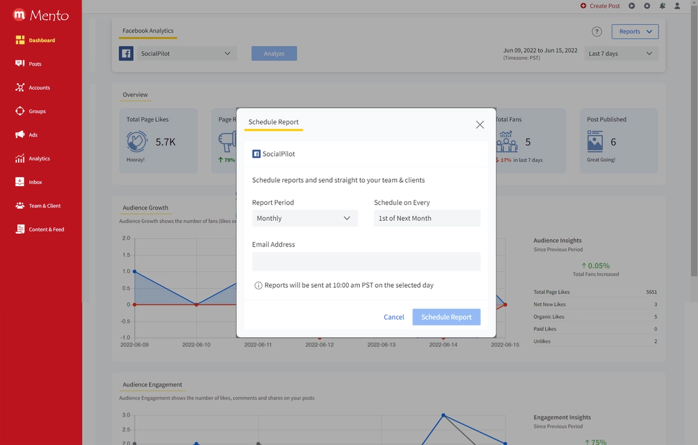Click the Schedule Report dialog title
This screenshot has width=698, height=445.
[273, 122]
